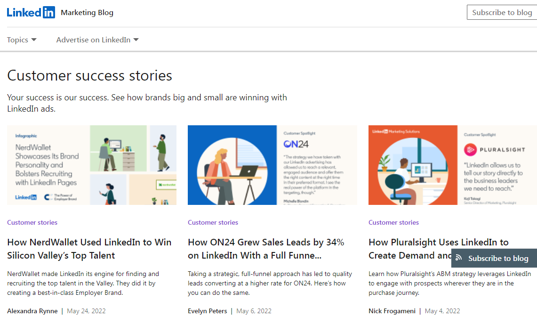Open the Marketing Blog home link
Screen dimensions: 537x325
point(87,13)
